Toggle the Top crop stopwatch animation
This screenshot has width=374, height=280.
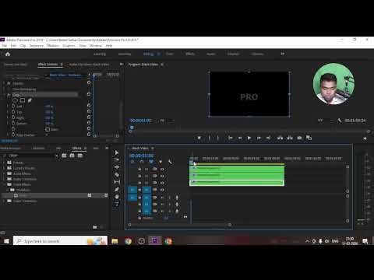point(13,112)
